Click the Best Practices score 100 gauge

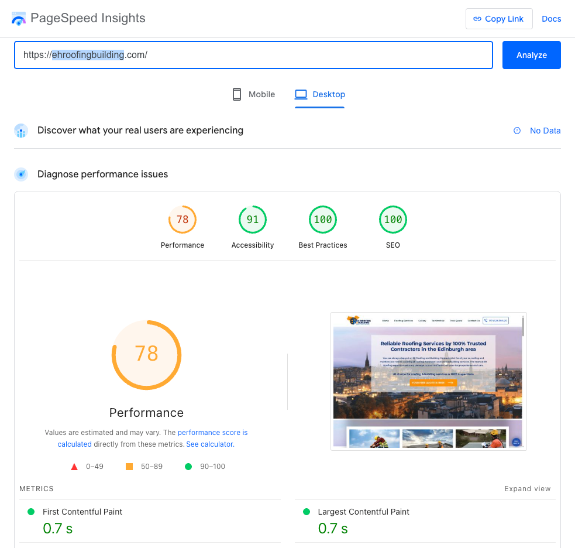tap(323, 220)
